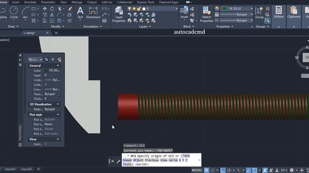Click the Rectangle draw tool
The height and width of the screenshot is (173, 309).
point(33,9)
